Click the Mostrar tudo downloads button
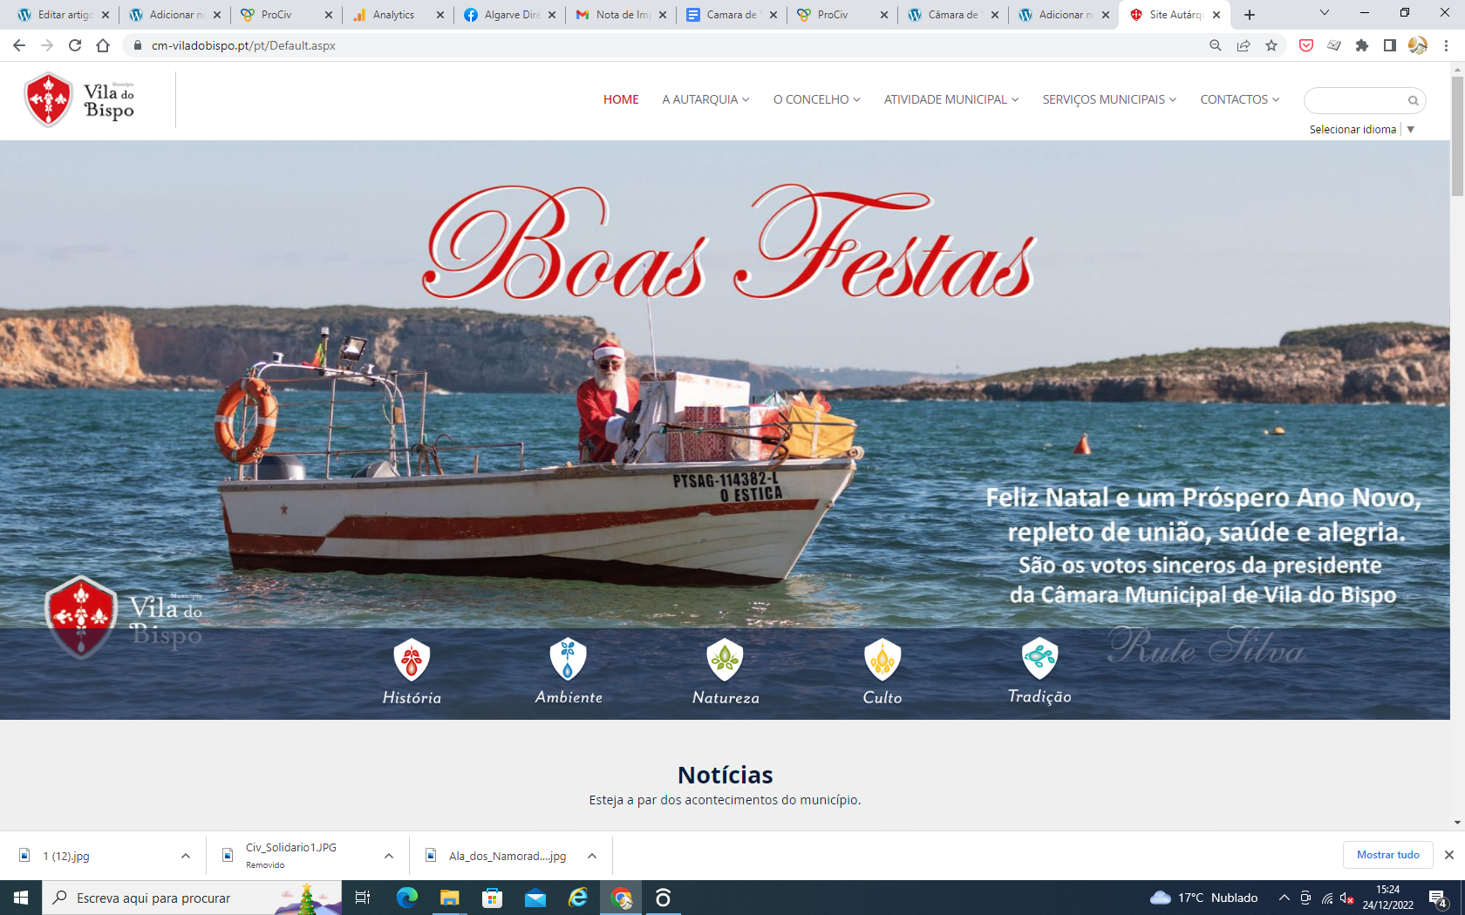Screen dimensions: 1465x915 pyautogui.click(x=1387, y=855)
